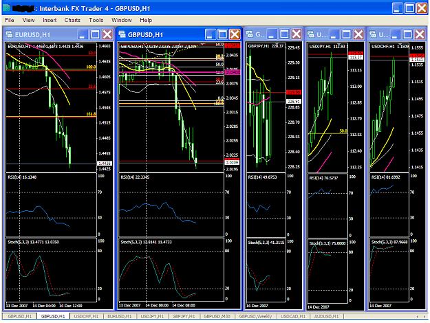430x323 pixels.
Task: Minimize the USDJPY chart window
Action: coord(334,34)
